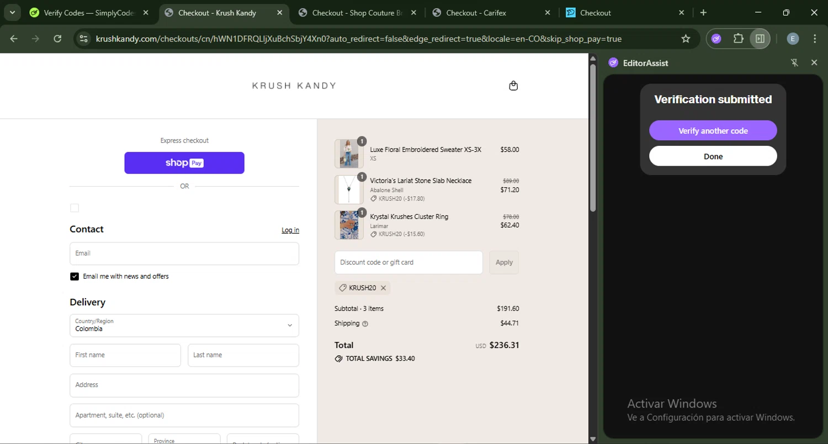Click Luxe Floral Embroidered Sweater item name
This screenshot has width=828, height=444.
coord(426,150)
